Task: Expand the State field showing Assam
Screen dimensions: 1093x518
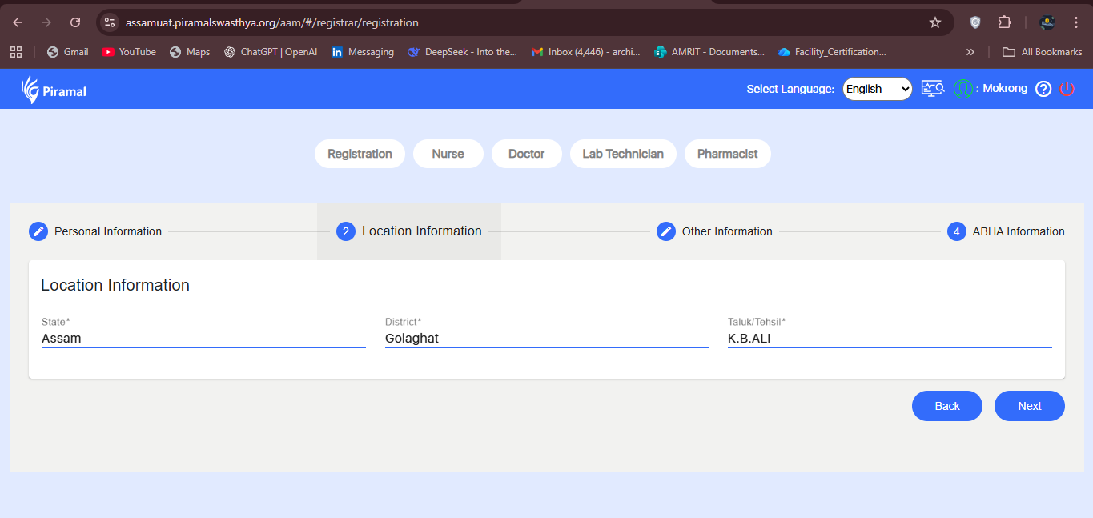Action: pos(203,339)
